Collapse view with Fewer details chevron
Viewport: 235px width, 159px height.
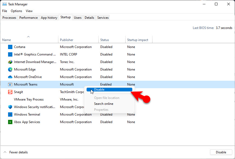click(5, 152)
